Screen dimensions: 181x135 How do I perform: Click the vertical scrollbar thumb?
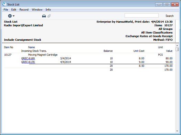[177, 49]
